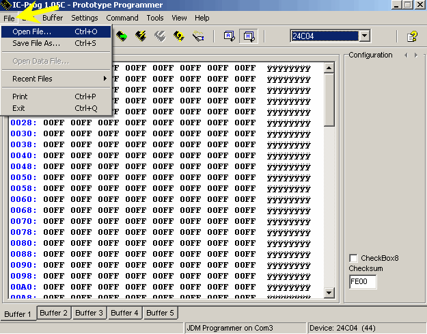Image resolution: width=427 pixels, height=334 pixels.
Task: Switch to the Buffer 5 tab
Action: click(x=160, y=313)
